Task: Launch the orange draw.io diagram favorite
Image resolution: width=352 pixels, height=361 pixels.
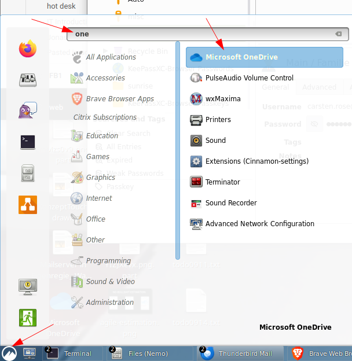Action: click(28, 205)
